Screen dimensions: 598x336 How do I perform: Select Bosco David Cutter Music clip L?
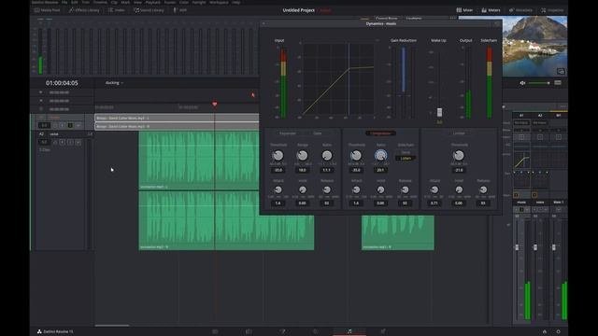click(177, 118)
